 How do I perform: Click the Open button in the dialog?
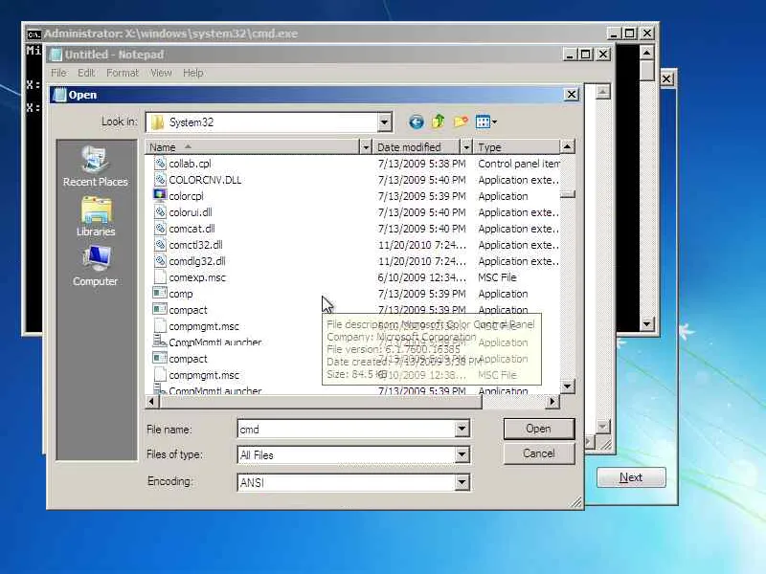(x=539, y=429)
